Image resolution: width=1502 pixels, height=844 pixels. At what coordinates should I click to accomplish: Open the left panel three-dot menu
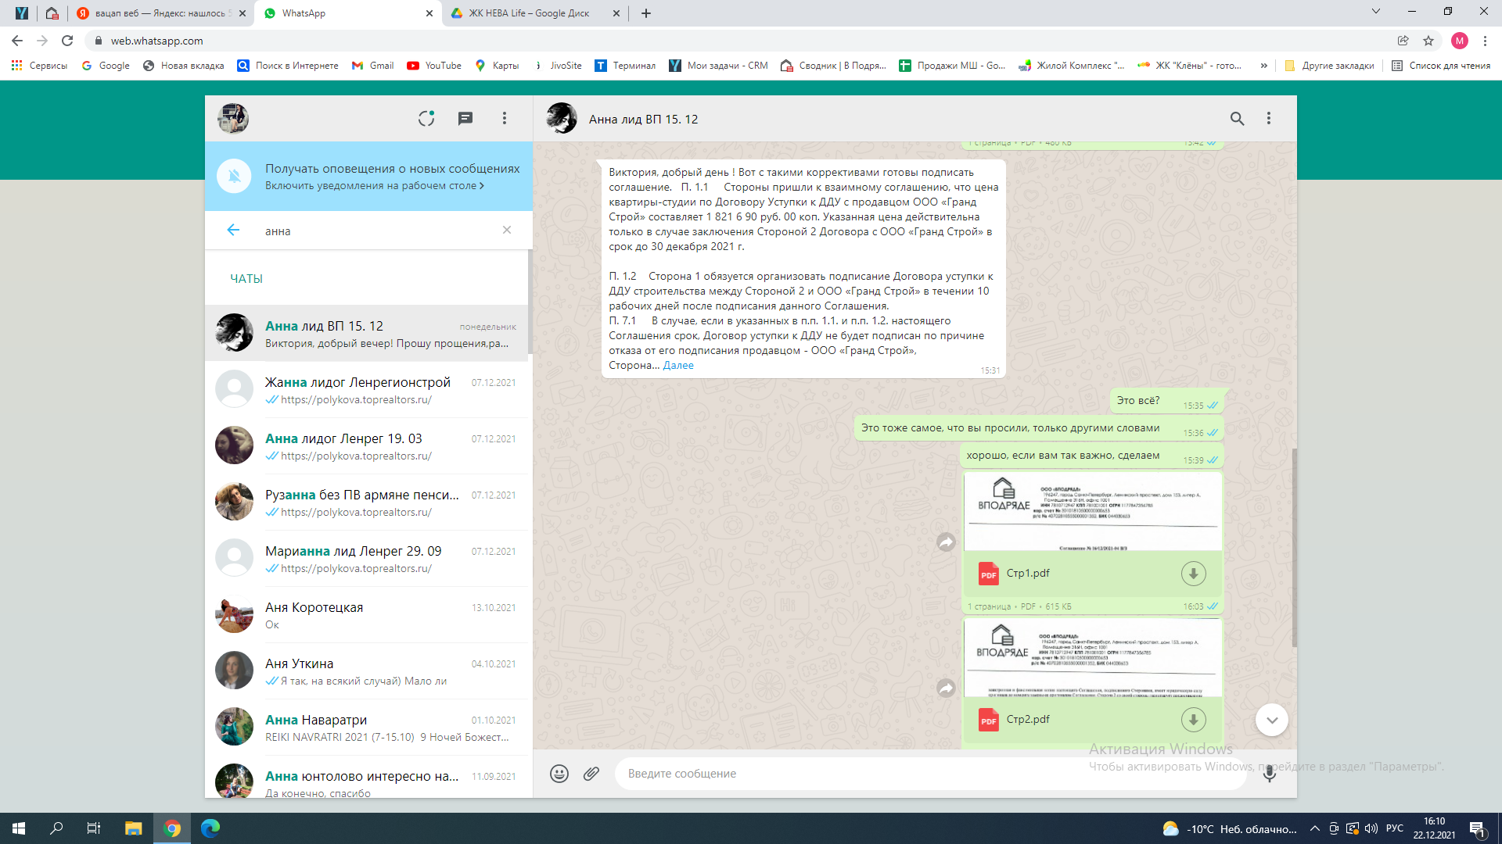click(x=505, y=118)
